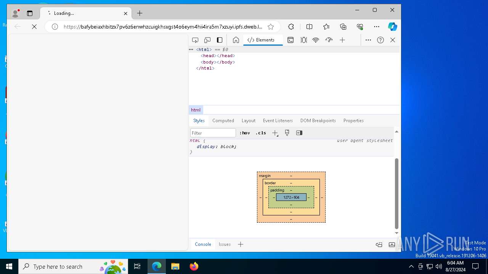The height and width of the screenshot is (274, 488).
Task: Open the Event Listeners tab
Action: click(x=278, y=121)
